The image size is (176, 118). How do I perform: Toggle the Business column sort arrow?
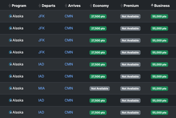pyautogui.click(x=152, y=6)
